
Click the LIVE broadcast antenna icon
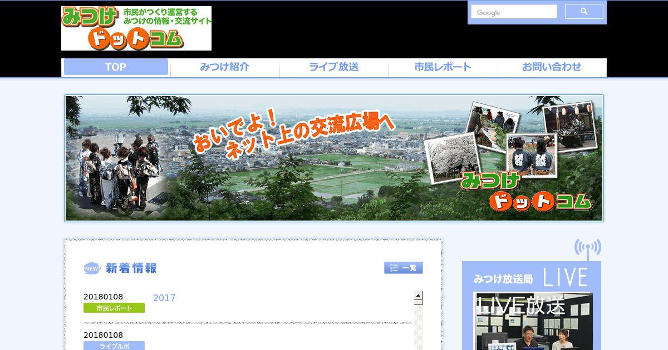tap(588, 249)
